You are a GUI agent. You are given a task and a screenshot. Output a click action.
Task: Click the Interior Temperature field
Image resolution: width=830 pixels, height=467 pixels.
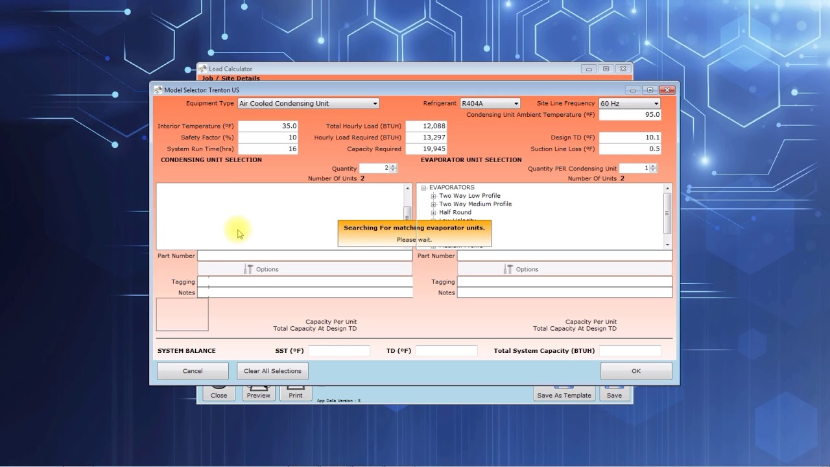click(268, 126)
